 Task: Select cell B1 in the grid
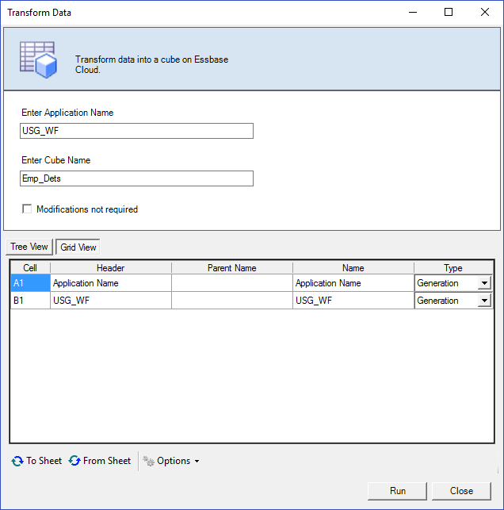[29, 301]
